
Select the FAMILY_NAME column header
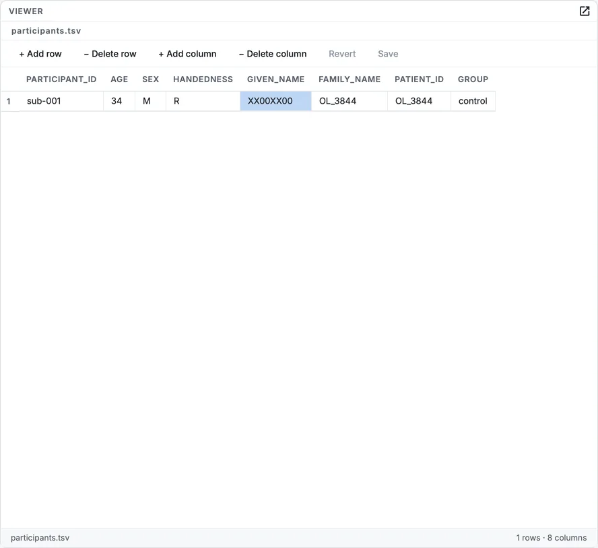(350, 79)
